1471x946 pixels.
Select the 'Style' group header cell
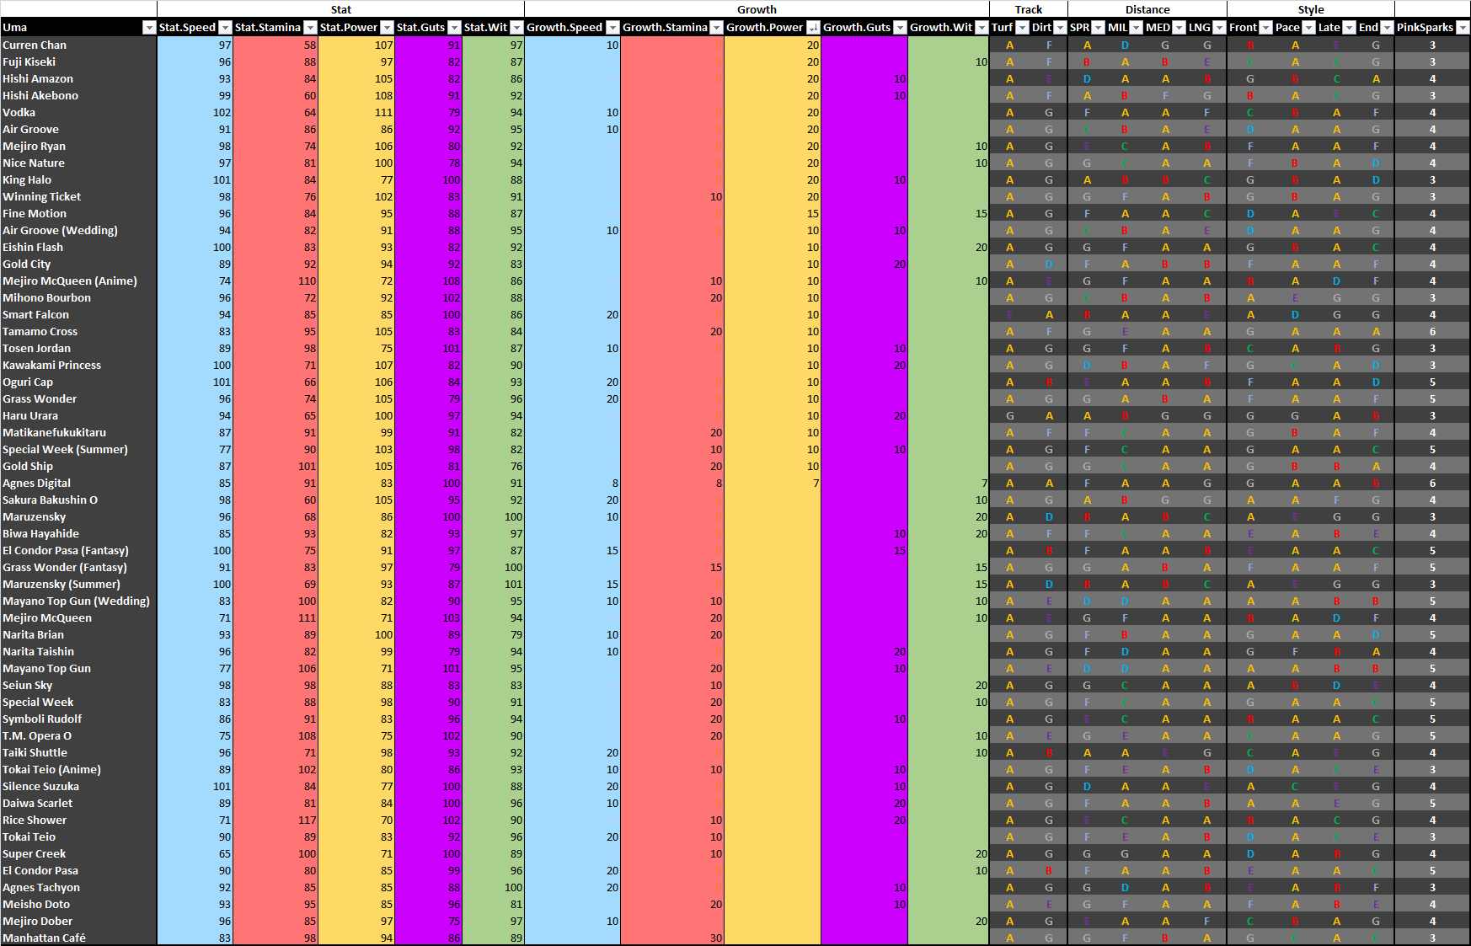[x=1311, y=9]
